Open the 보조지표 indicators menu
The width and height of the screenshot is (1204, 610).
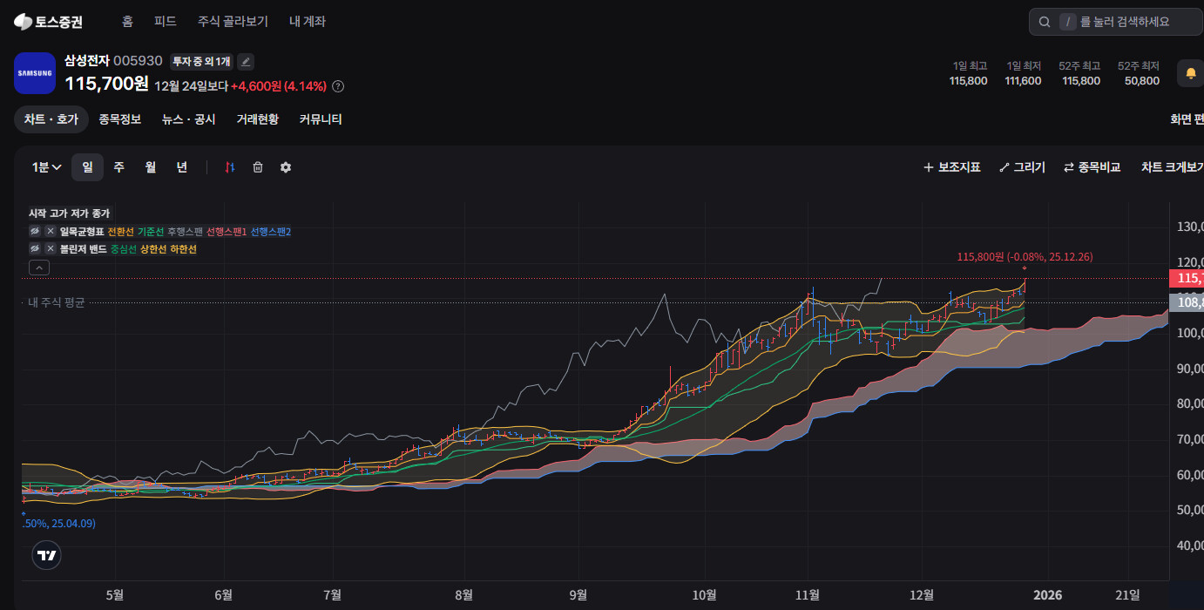click(951, 167)
